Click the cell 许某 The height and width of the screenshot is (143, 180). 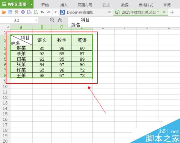coord(21,70)
